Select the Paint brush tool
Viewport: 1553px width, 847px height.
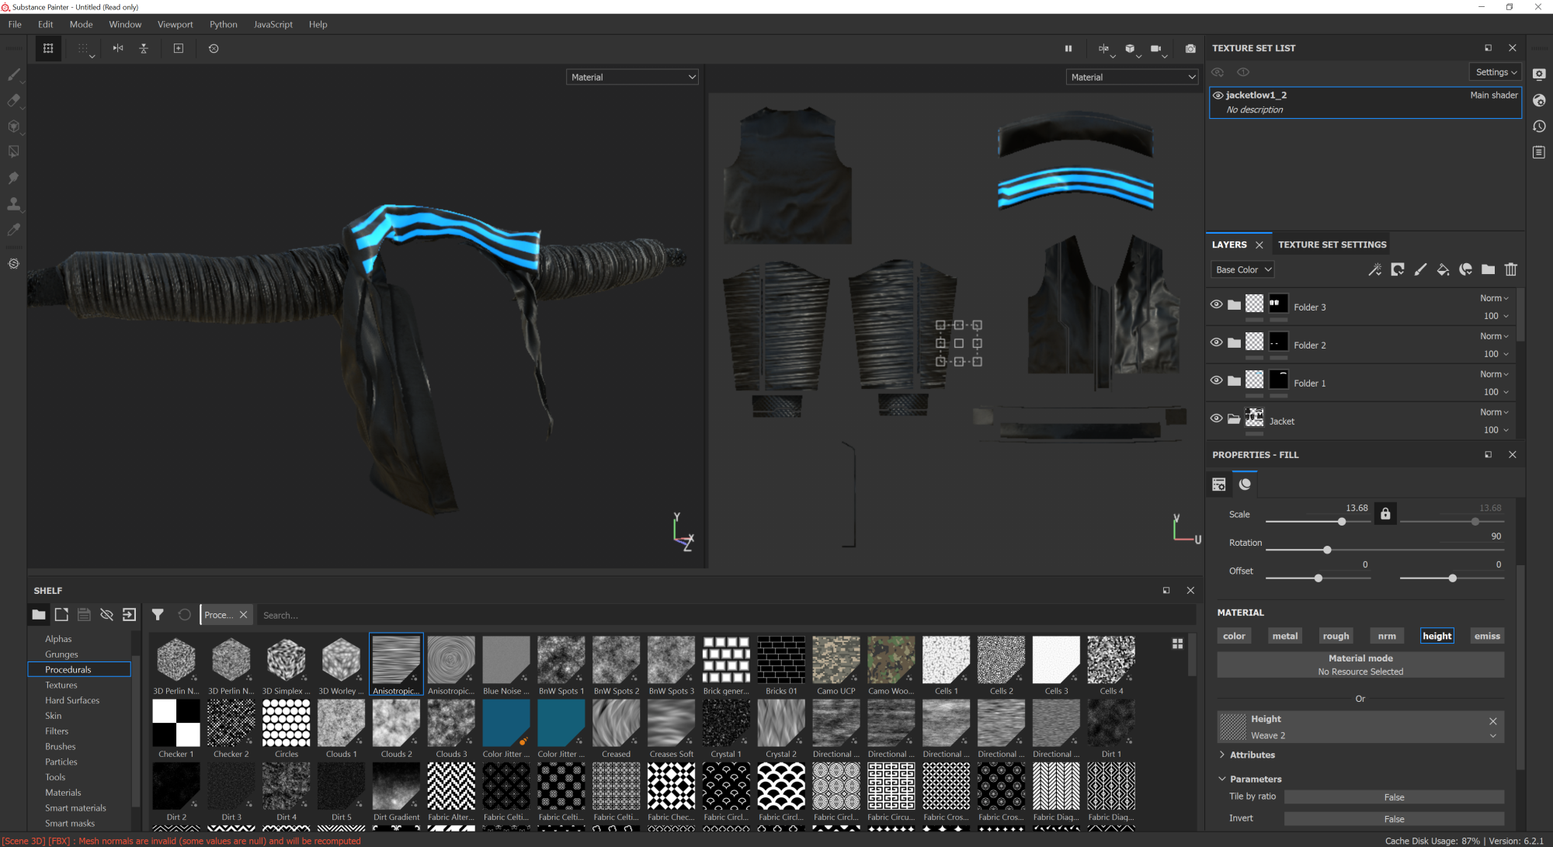(x=13, y=75)
